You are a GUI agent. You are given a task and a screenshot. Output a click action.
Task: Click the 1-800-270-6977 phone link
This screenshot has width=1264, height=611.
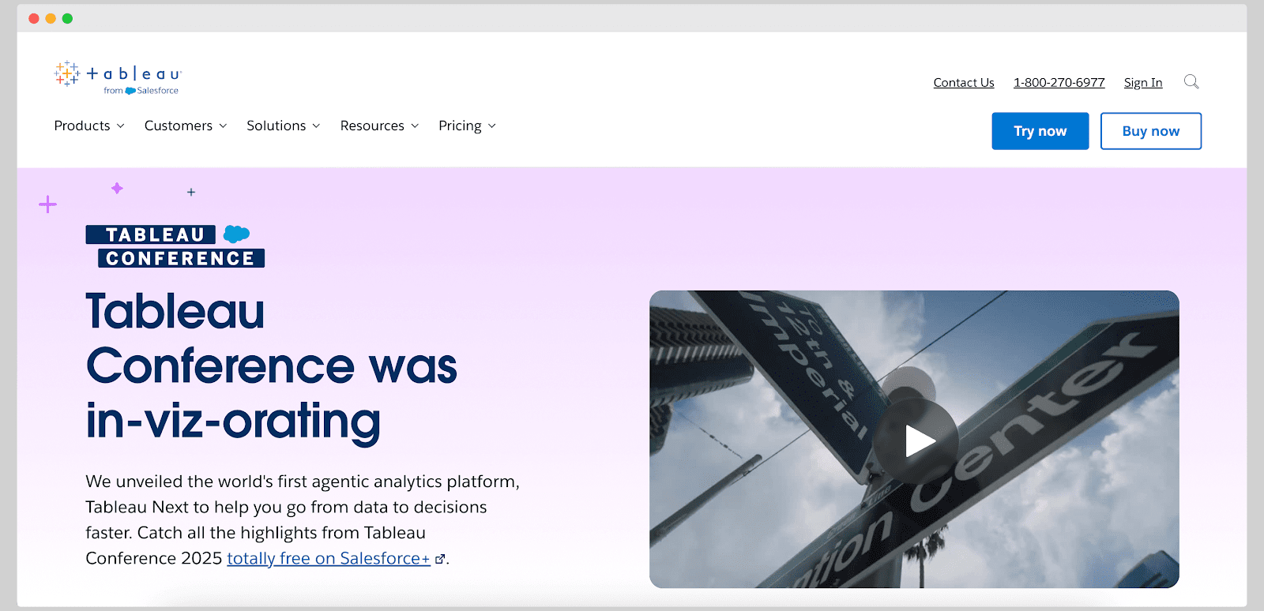point(1059,82)
